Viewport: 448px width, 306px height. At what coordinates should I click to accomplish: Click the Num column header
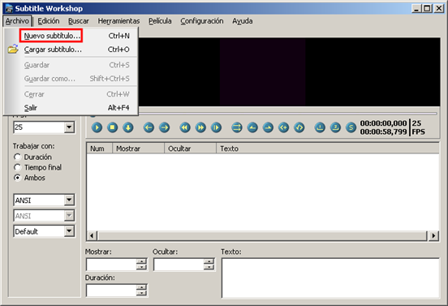100,149
